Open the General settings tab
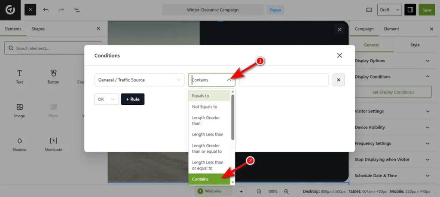Image resolution: width=440 pixels, height=197 pixels. coord(371,45)
